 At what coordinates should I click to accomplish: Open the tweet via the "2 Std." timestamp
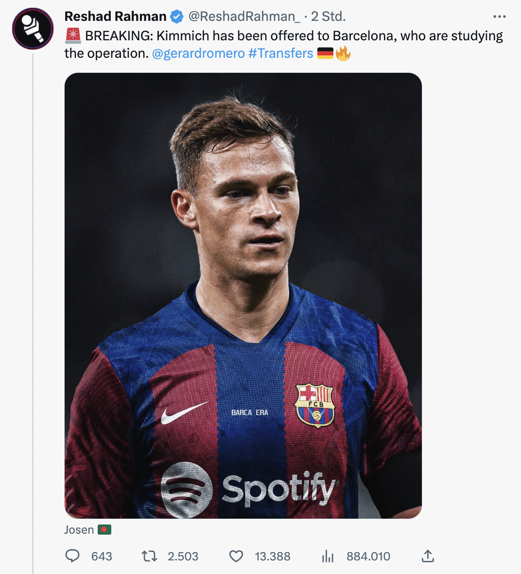(x=329, y=17)
